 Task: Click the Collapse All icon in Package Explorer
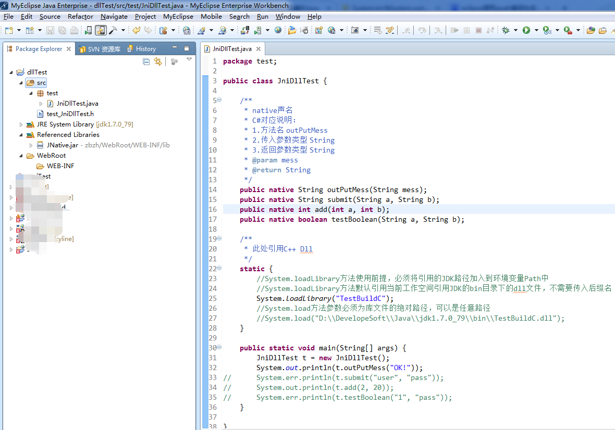click(146, 61)
